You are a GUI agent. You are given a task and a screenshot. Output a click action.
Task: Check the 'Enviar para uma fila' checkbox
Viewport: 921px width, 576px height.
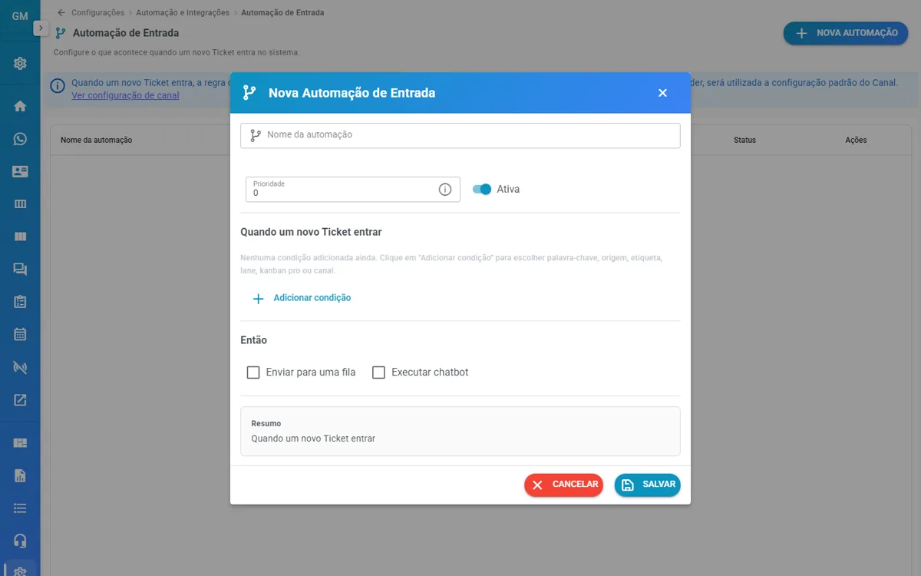click(253, 372)
